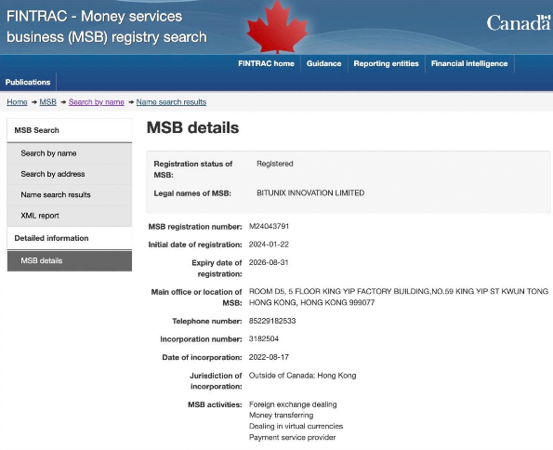Click the FINTRAC MSB registry search title

click(107, 26)
